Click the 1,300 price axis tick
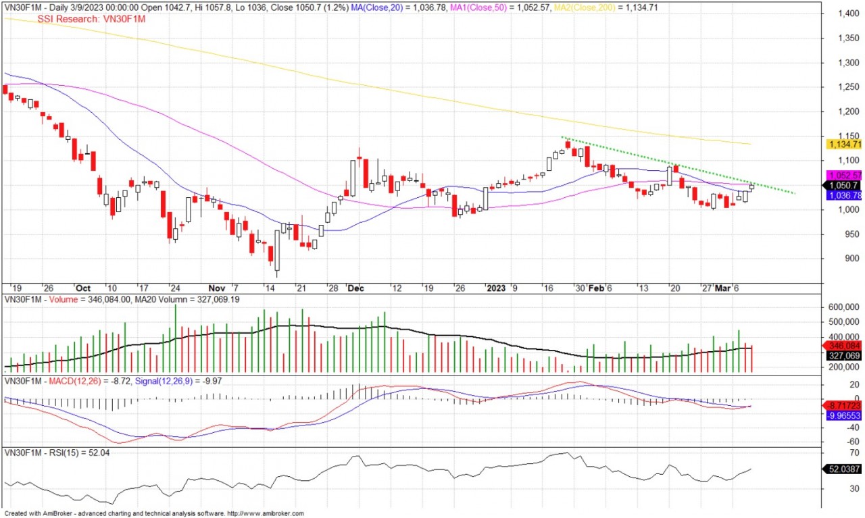 (x=847, y=63)
